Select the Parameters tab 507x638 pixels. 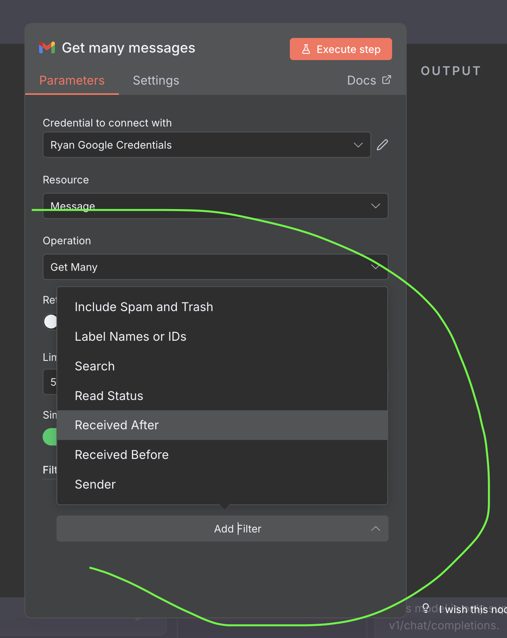tap(72, 80)
